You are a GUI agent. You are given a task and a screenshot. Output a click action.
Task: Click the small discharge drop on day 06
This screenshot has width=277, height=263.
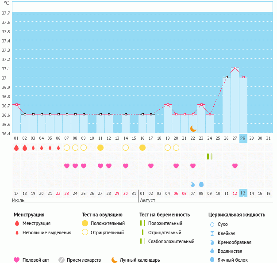tap(58, 148)
